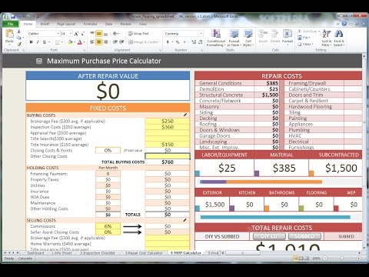The image size is (369, 277).
Task: Select the Closing Costs 0% input cell
Action: point(108,150)
